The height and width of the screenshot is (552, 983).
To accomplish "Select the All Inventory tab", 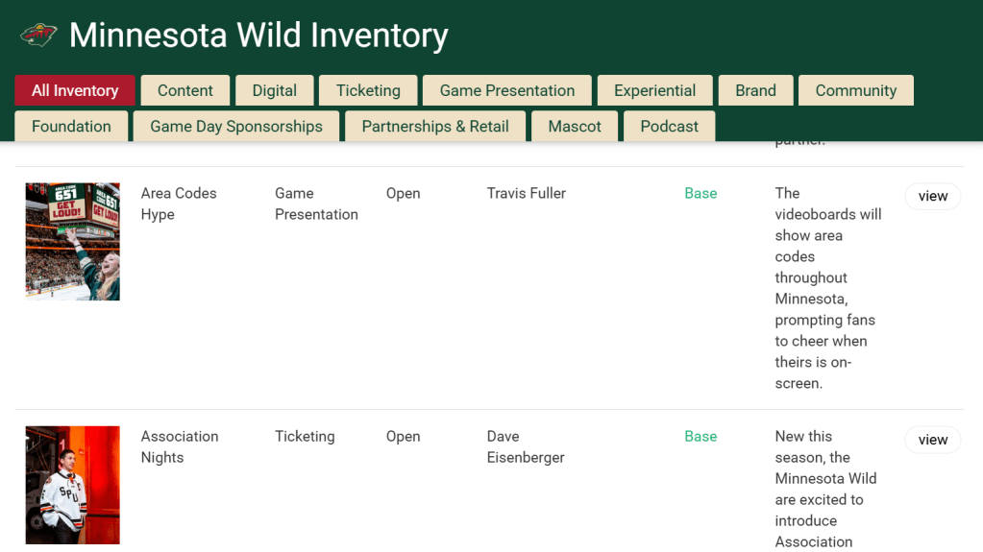I will tap(75, 90).
